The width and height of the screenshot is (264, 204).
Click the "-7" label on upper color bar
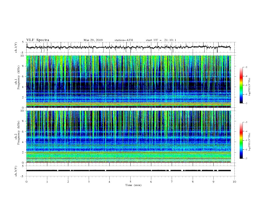click(246, 103)
